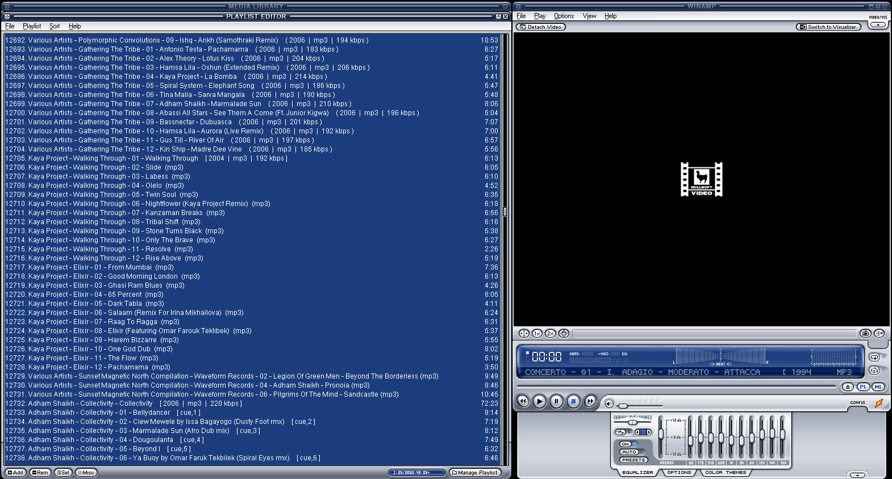This screenshot has width=892, height=479.
Task: Select track 12717 From Mumbai
Action: click(x=252, y=267)
